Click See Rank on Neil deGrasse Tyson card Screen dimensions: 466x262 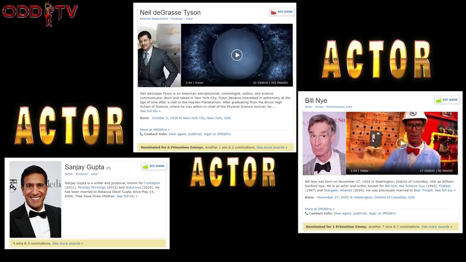tap(281, 12)
